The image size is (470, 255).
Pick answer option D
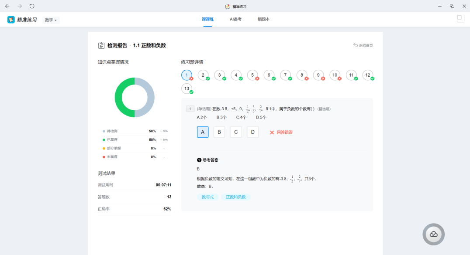coord(252,132)
